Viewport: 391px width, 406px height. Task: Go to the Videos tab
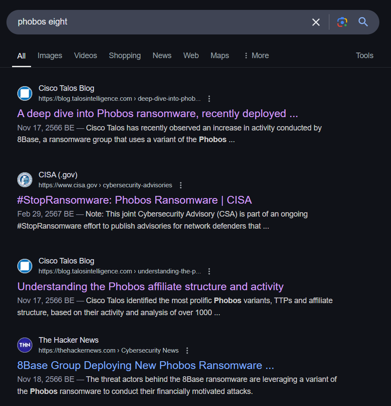click(85, 56)
